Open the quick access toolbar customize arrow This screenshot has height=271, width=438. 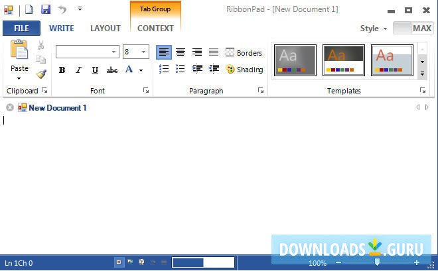[80, 9]
